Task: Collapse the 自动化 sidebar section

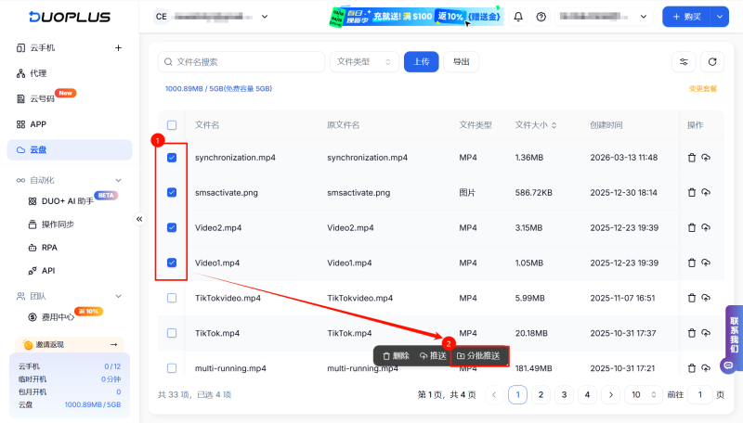Action: [x=118, y=180]
